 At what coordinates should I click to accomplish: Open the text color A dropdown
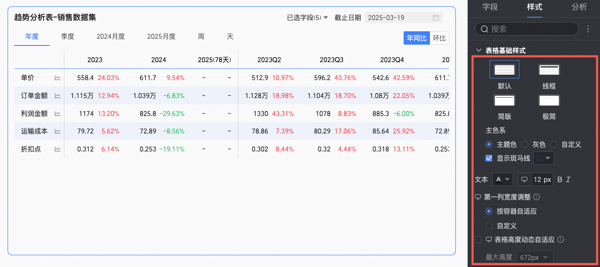pyautogui.click(x=503, y=179)
